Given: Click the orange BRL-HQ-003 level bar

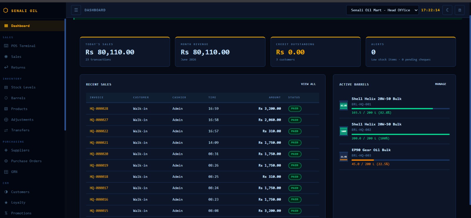Looking at the screenshot, I should pyautogui.click(x=363, y=160).
